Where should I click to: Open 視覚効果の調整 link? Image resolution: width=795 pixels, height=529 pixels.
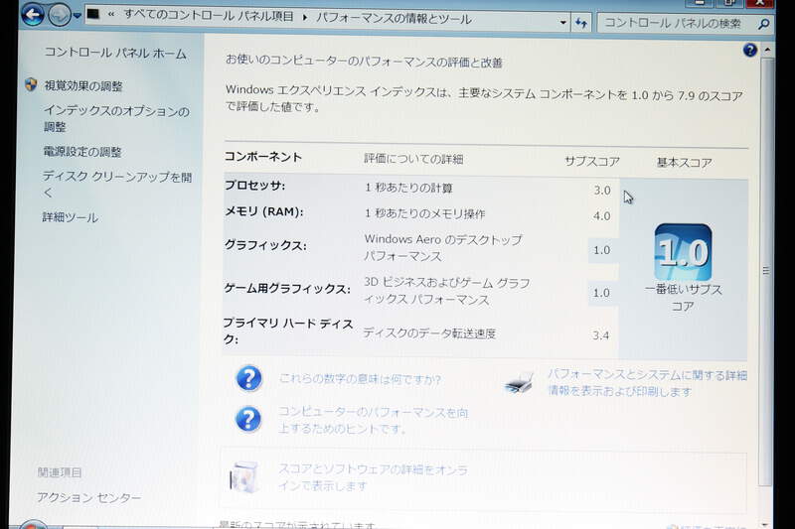click(83, 85)
